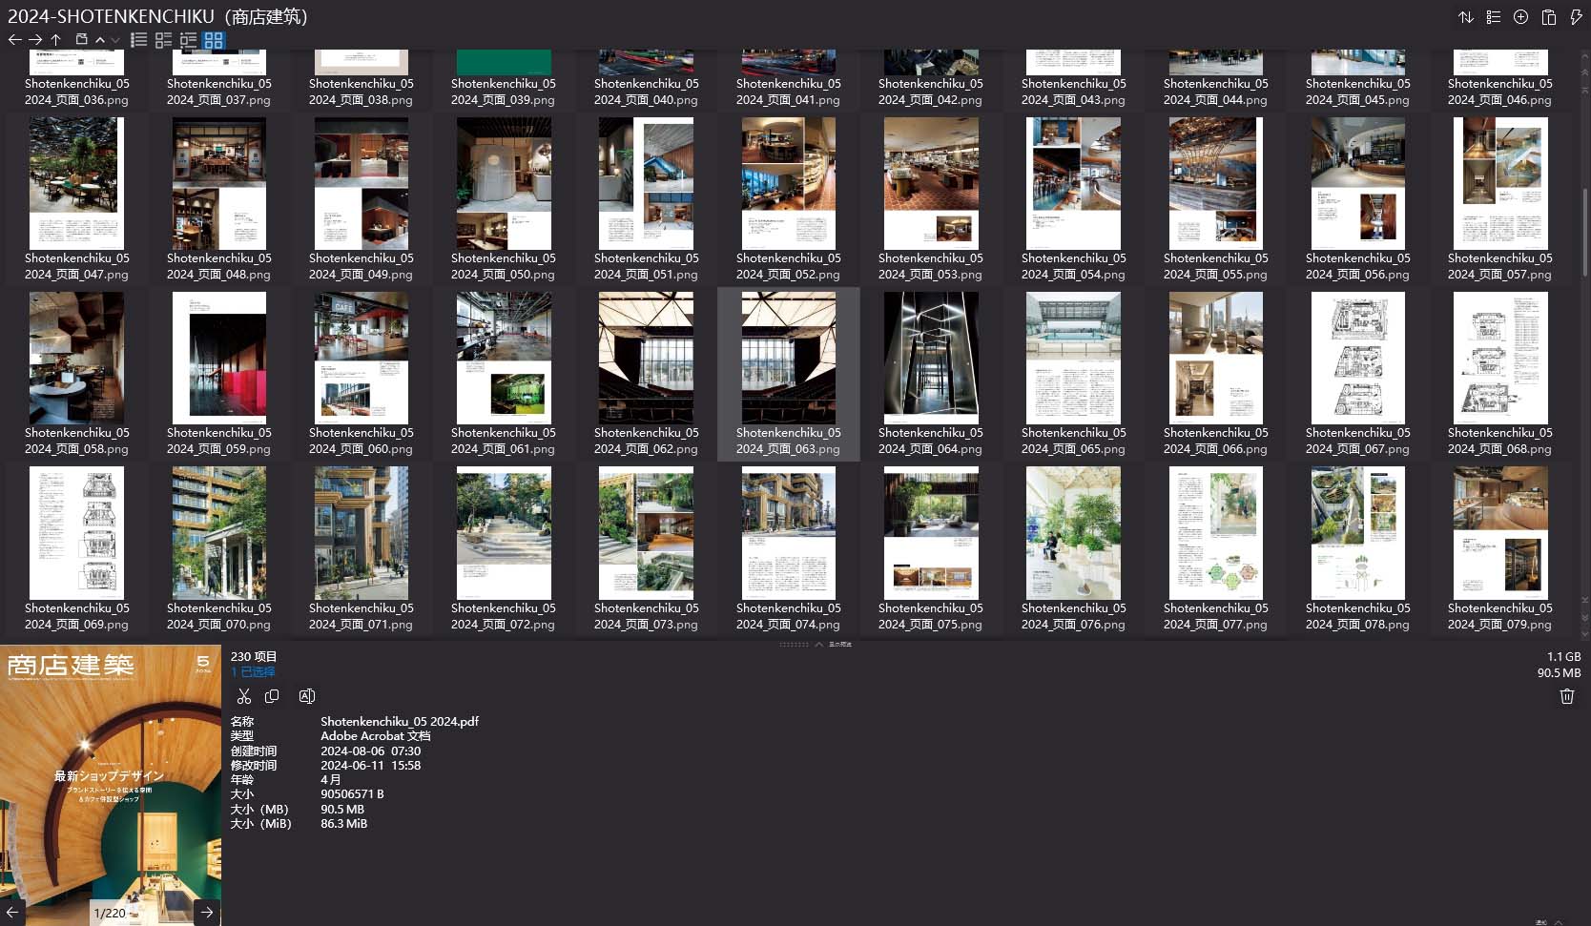Select the thumbnail for page 055

pyautogui.click(x=1215, y=183)
